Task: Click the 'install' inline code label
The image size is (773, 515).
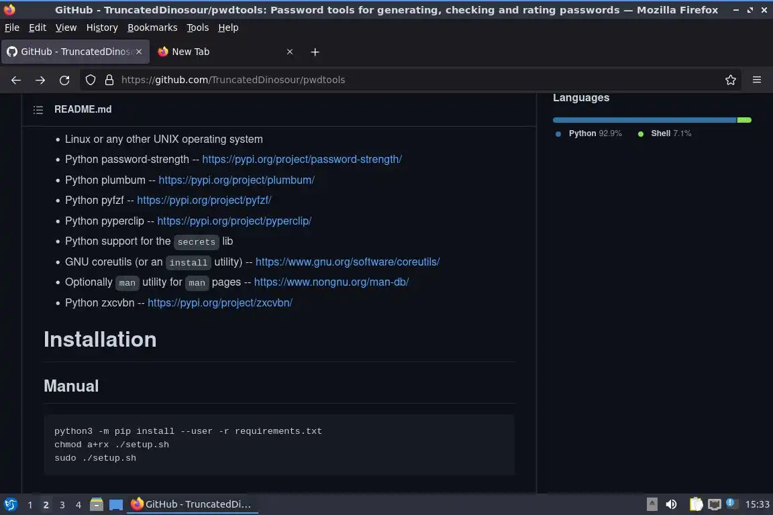Action: [189, 263]
